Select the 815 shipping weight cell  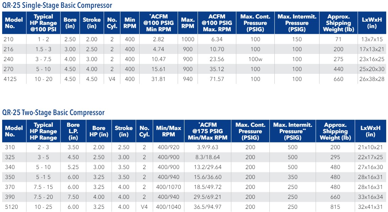point(335,207)
